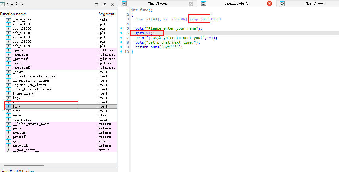Sort by the Segment column header
Viewport: 339px width, 172px height.
pyautogui.click(x=107, y=14)
